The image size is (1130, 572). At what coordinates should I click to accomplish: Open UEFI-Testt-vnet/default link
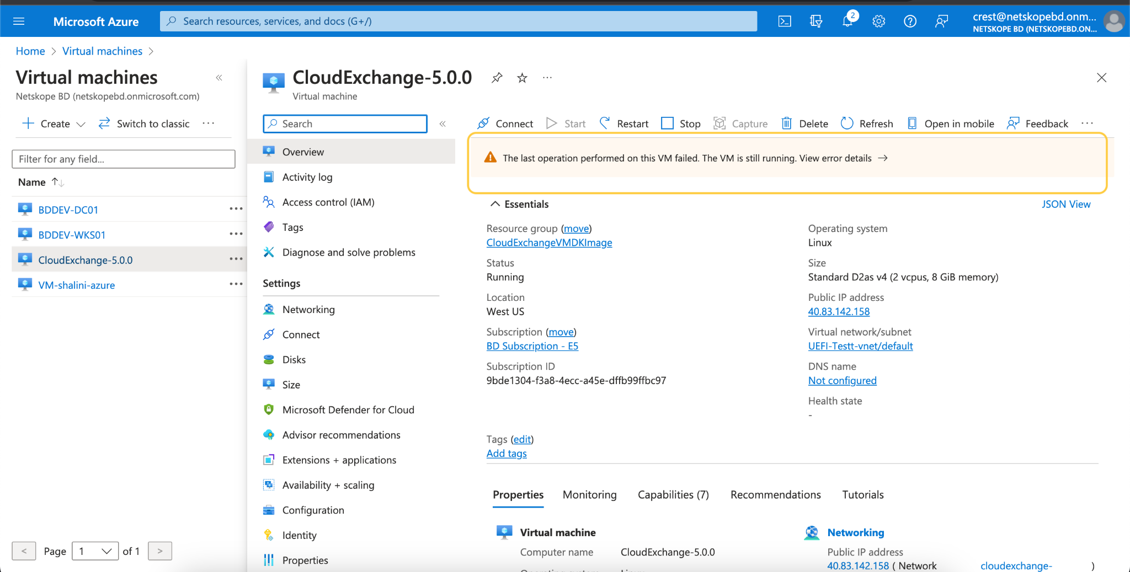(x=860, y=346)
